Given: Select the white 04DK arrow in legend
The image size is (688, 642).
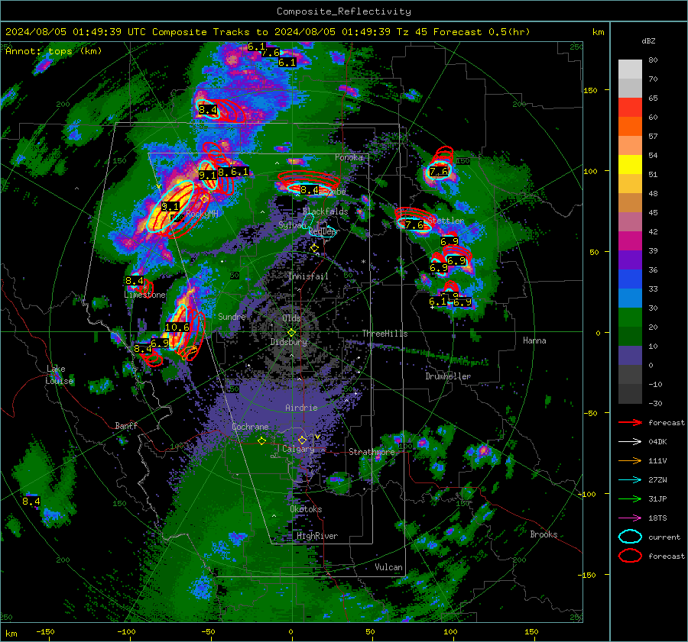Looking at the screenshot, I should tap(630, 442).
